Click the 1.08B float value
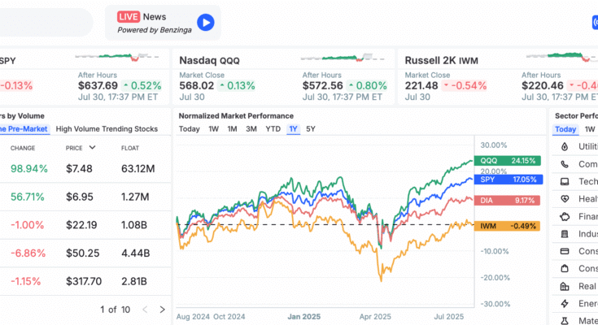The height and width of the screenshot is (325, 598). click(x=134, y=225)
